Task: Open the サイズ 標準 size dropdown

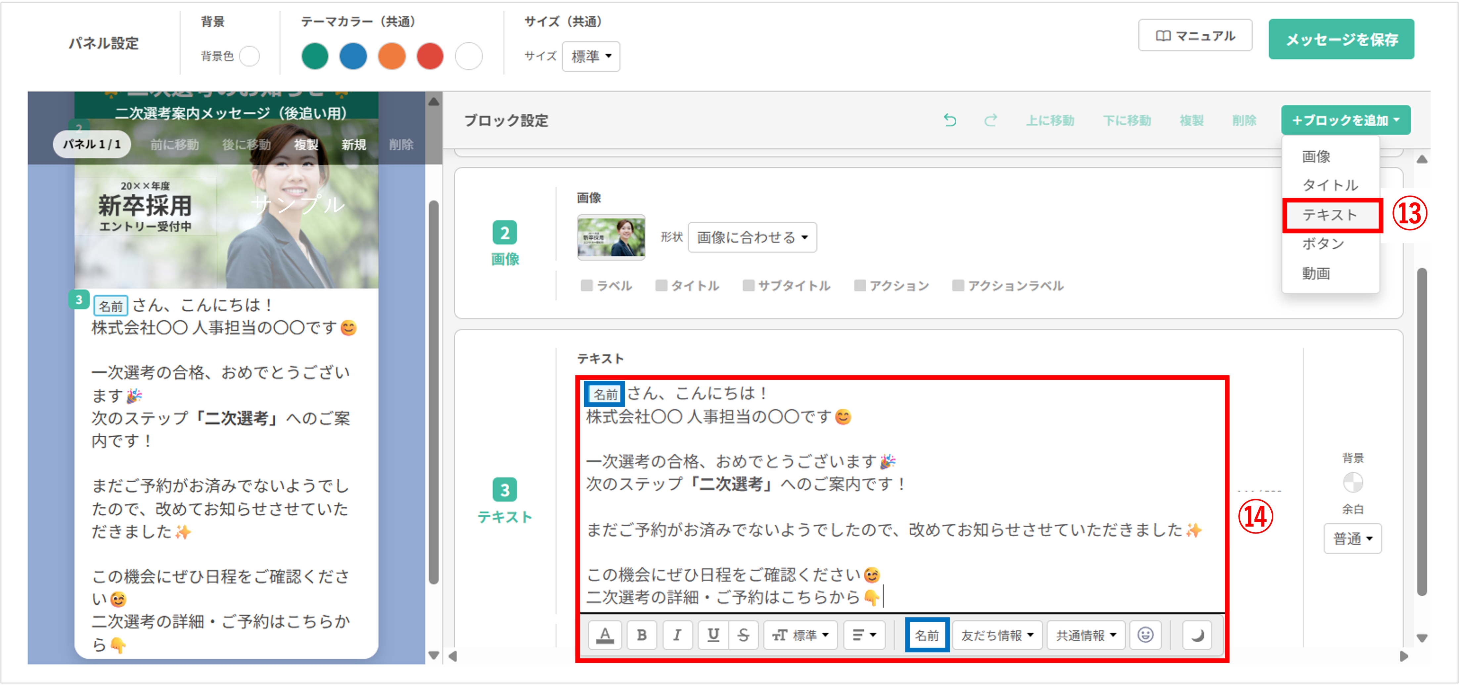Action: pyautogui.click(x=591, y=56)
